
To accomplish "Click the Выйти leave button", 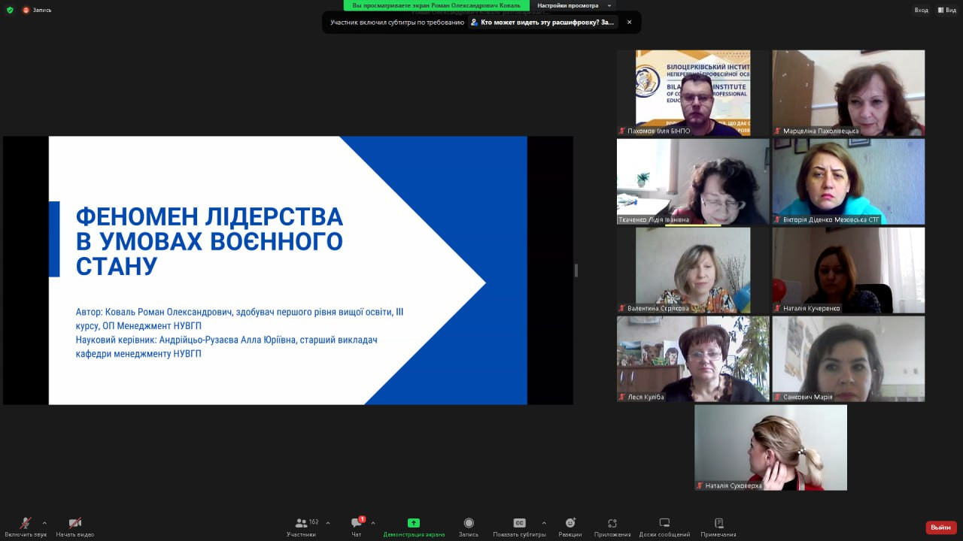I will [x=941, y=527].
